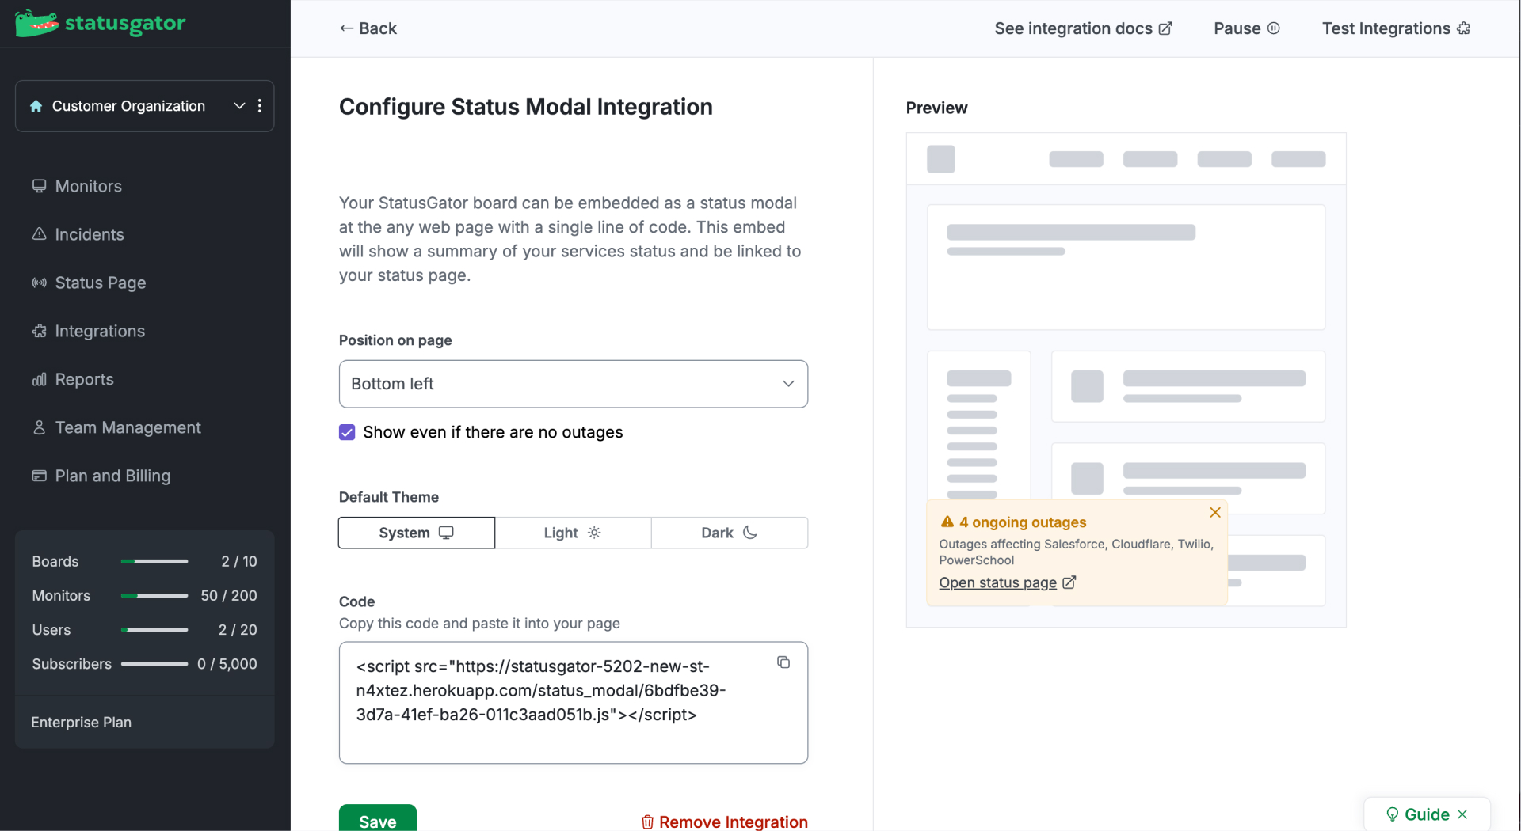Expand the Customer Organization chevron
1521x831 pixels.
coord(239,106)
